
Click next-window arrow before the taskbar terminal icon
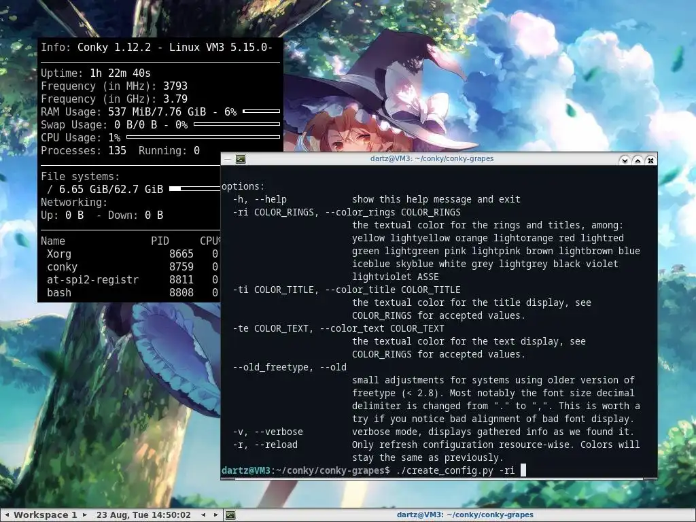(x=216, y=515)
